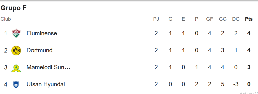Select Fluminense's points value 4

[249, 33]
